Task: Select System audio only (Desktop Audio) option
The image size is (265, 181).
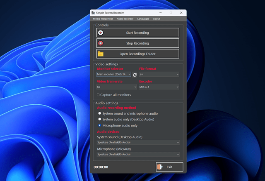Action: tap(99, 119)
